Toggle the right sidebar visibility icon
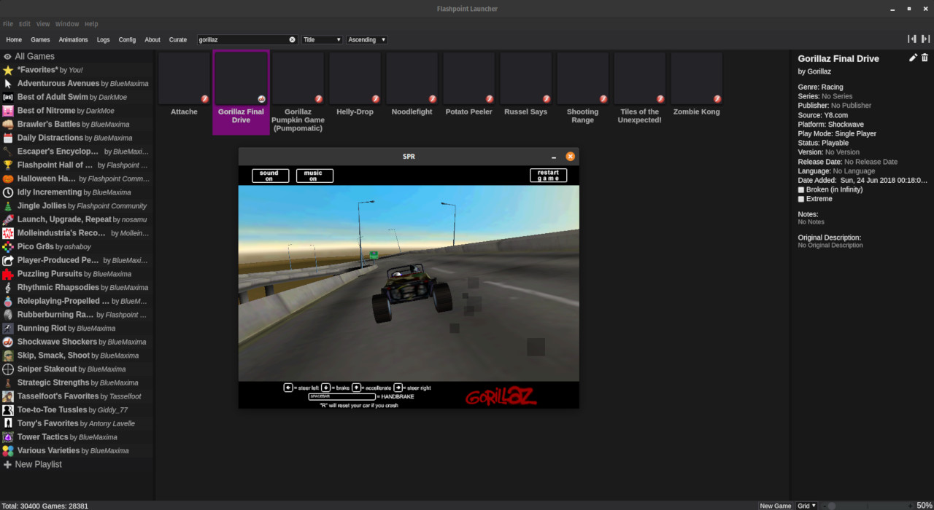Screen dimensions: 934x510 click(925, 39)
